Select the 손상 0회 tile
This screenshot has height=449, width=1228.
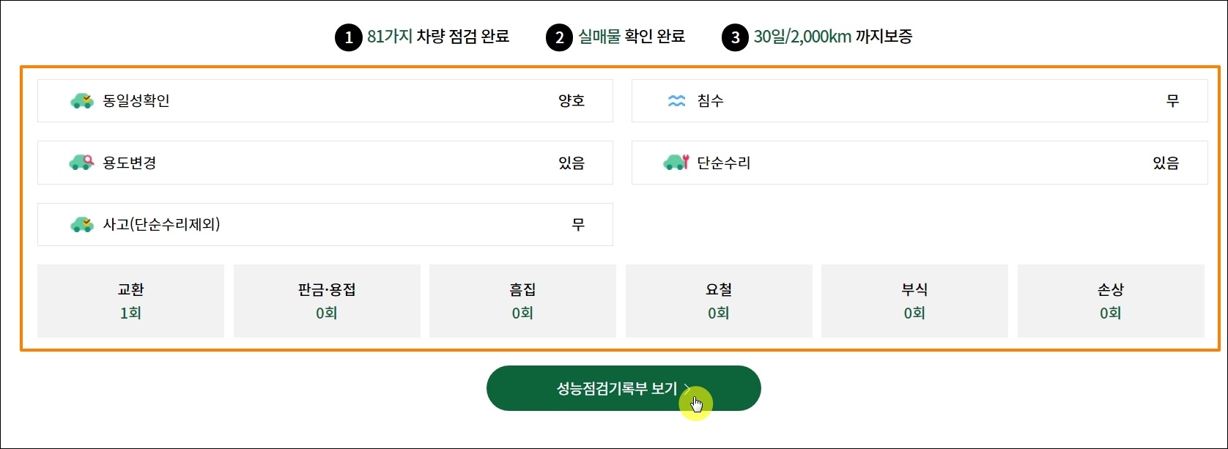[x=1111, y=301]
